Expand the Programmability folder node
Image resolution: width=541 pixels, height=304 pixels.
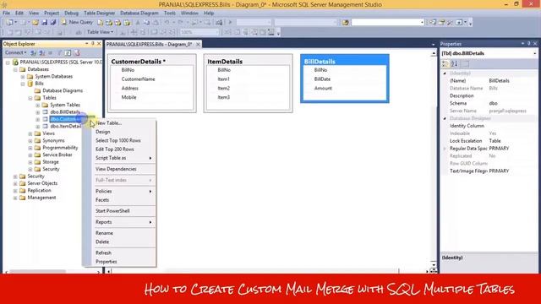coord(30,148)
